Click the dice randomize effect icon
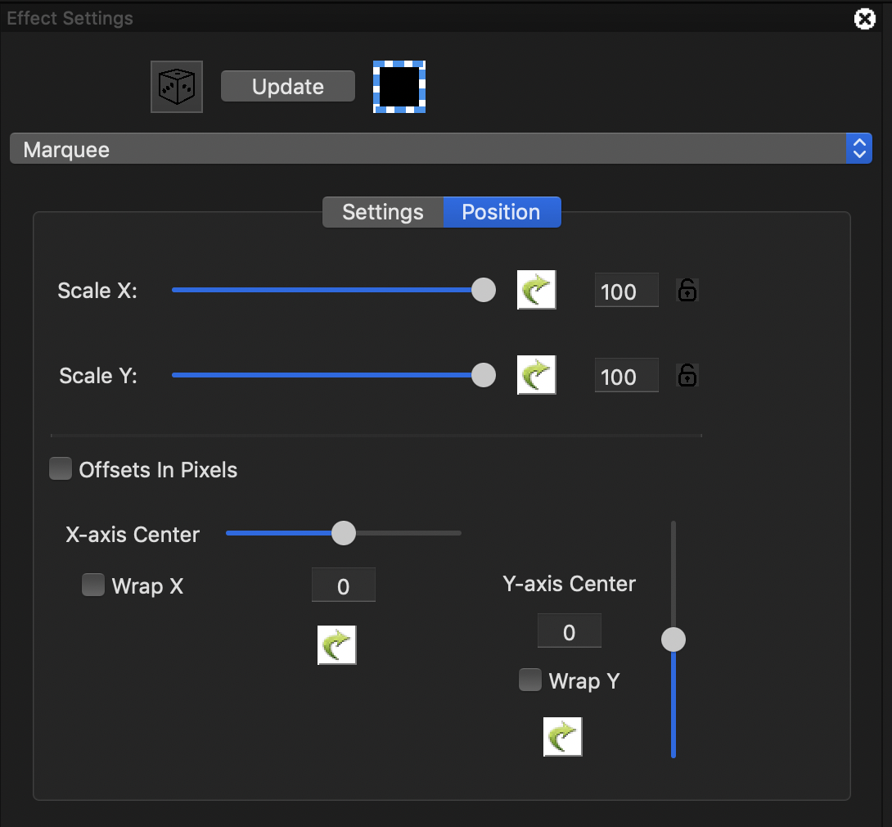892x827 pixels. tap(176, 87)
